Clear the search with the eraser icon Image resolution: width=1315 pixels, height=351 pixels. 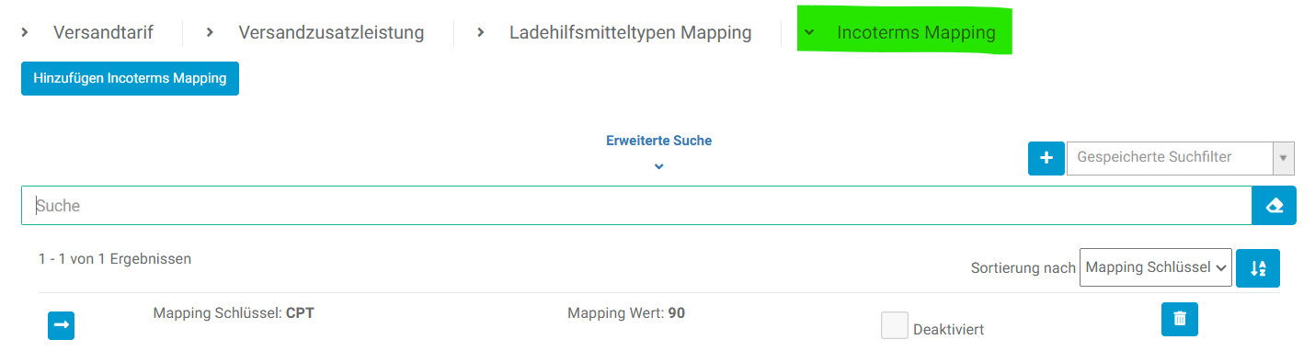click(1274, 206)
